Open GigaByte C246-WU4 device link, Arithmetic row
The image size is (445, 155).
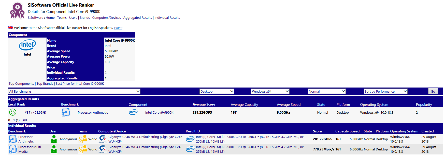pyautogui.click(x=146, y=139)
